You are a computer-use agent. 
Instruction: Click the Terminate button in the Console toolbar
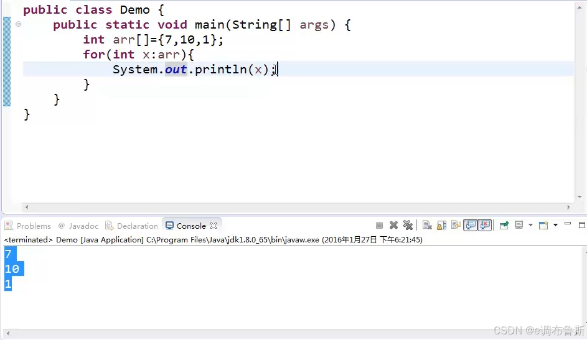379,225
